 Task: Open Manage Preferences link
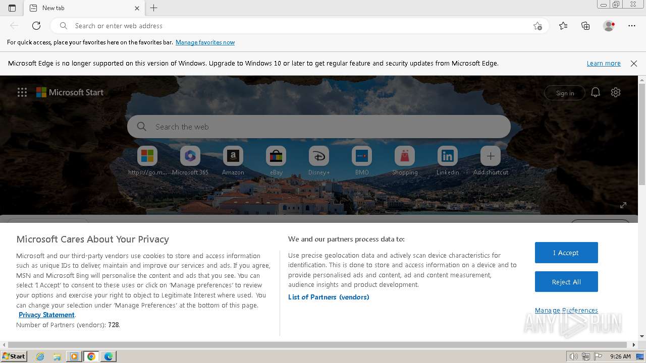566,310
